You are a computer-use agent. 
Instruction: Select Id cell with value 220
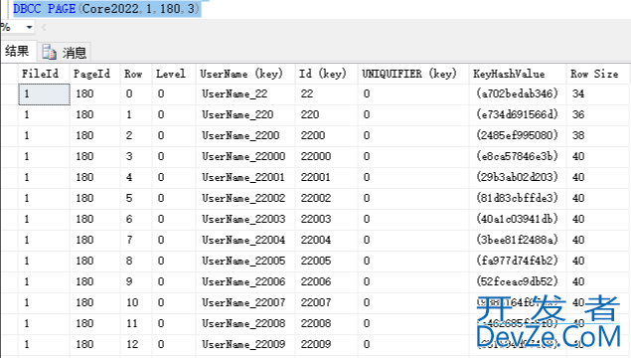coord(326,115)
